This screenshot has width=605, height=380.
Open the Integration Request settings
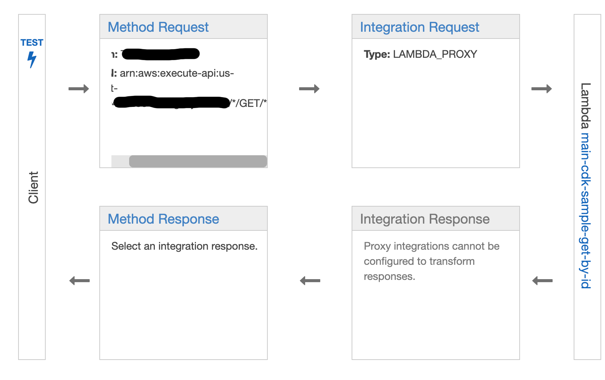click(420, 27)
